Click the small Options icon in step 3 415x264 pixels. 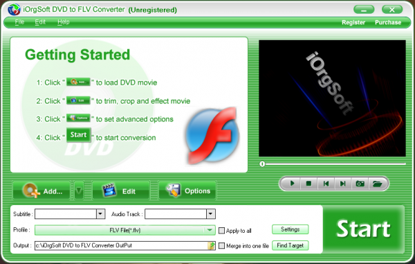coord(78,118)
